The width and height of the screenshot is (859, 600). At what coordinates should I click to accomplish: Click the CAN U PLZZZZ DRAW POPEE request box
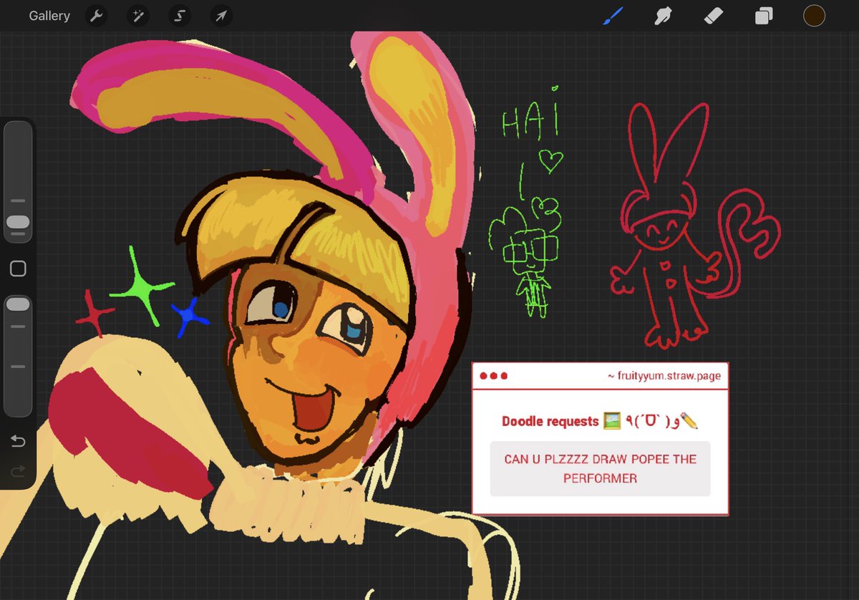(x=600, y=468)
